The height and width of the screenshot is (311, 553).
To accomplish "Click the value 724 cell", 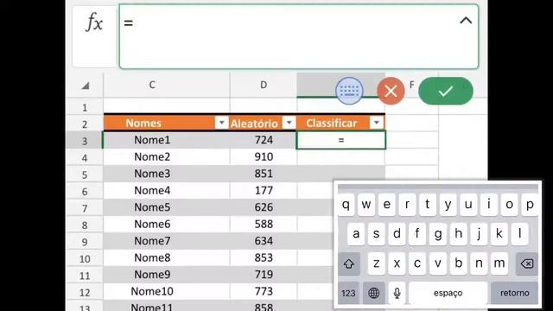I will click(264, 140).
